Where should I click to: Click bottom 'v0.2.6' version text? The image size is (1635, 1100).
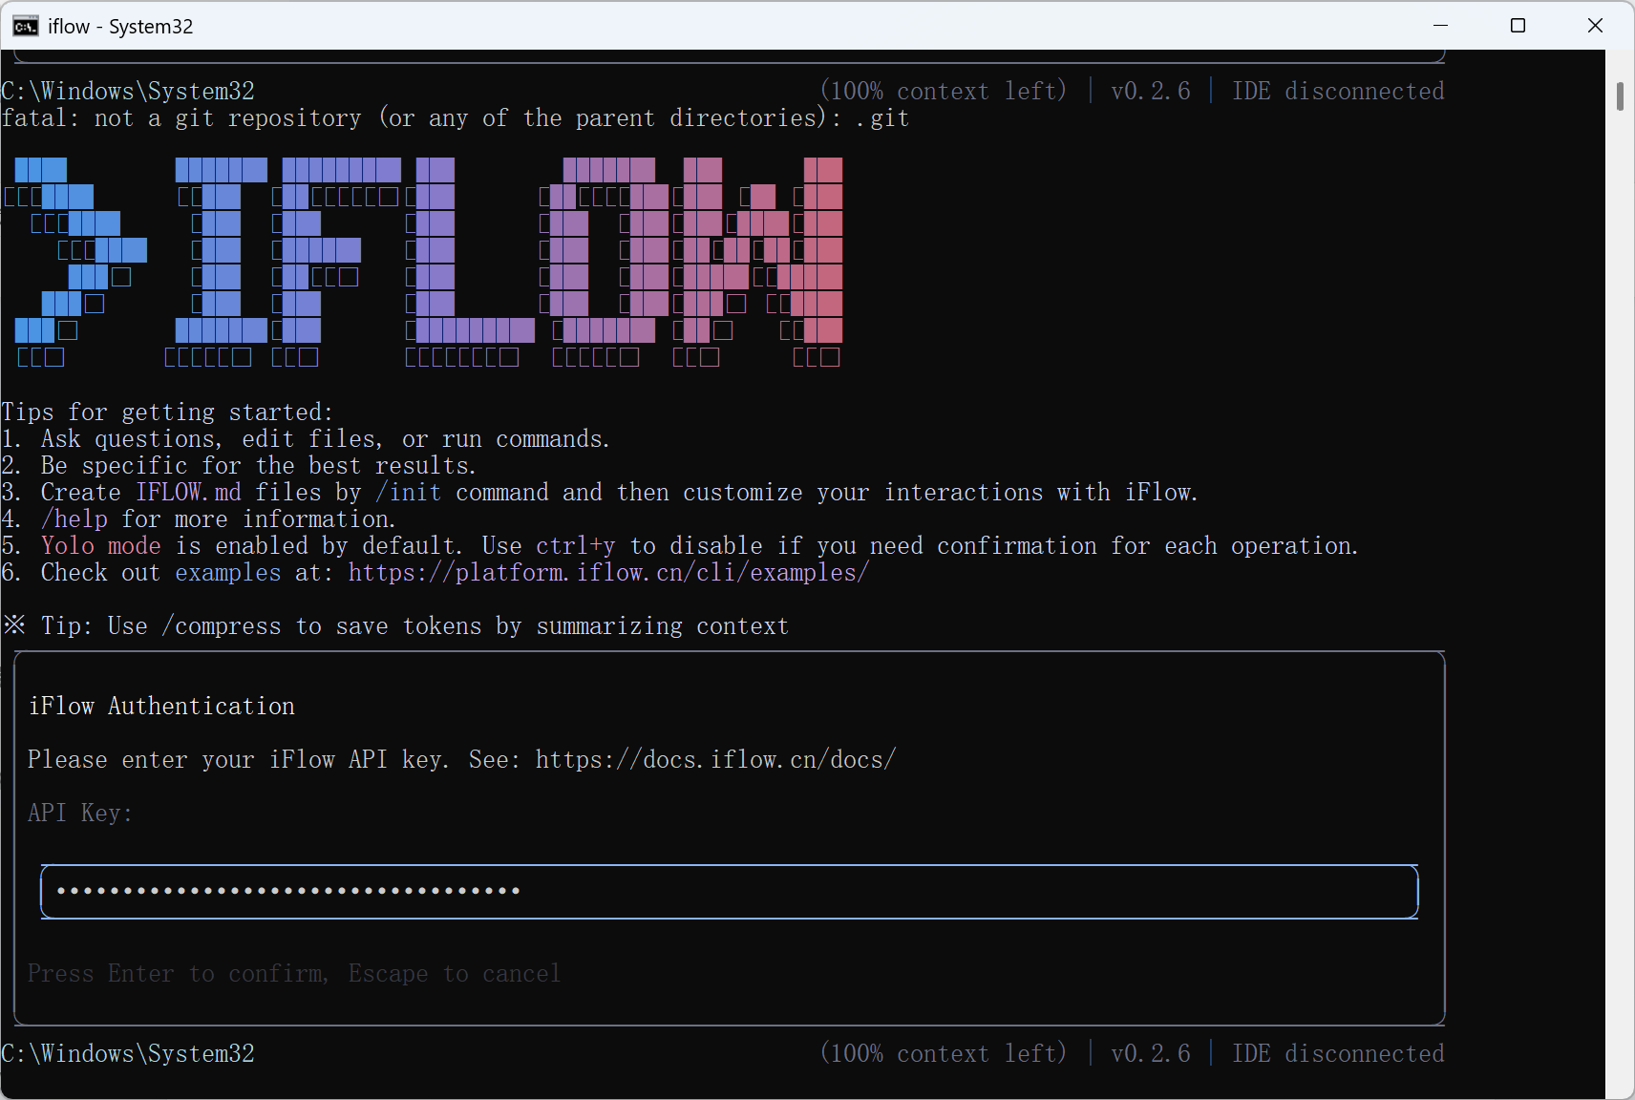coord(1151,1054)
